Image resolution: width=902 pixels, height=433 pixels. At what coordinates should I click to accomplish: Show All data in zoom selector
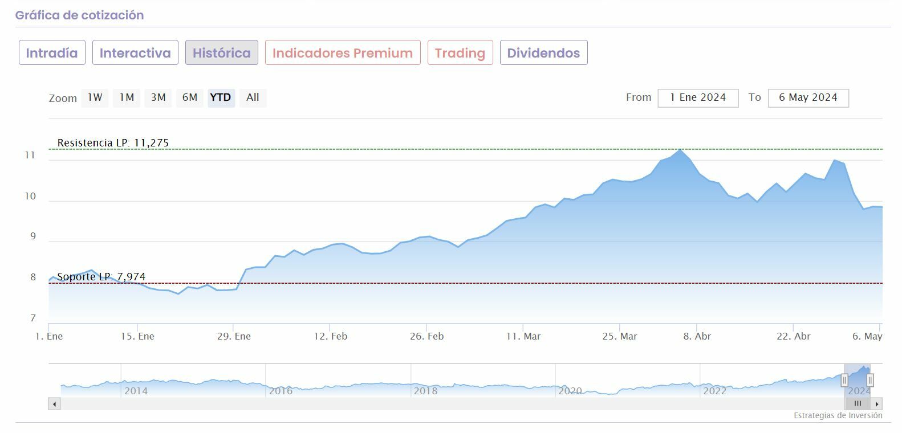coord(253,97)
